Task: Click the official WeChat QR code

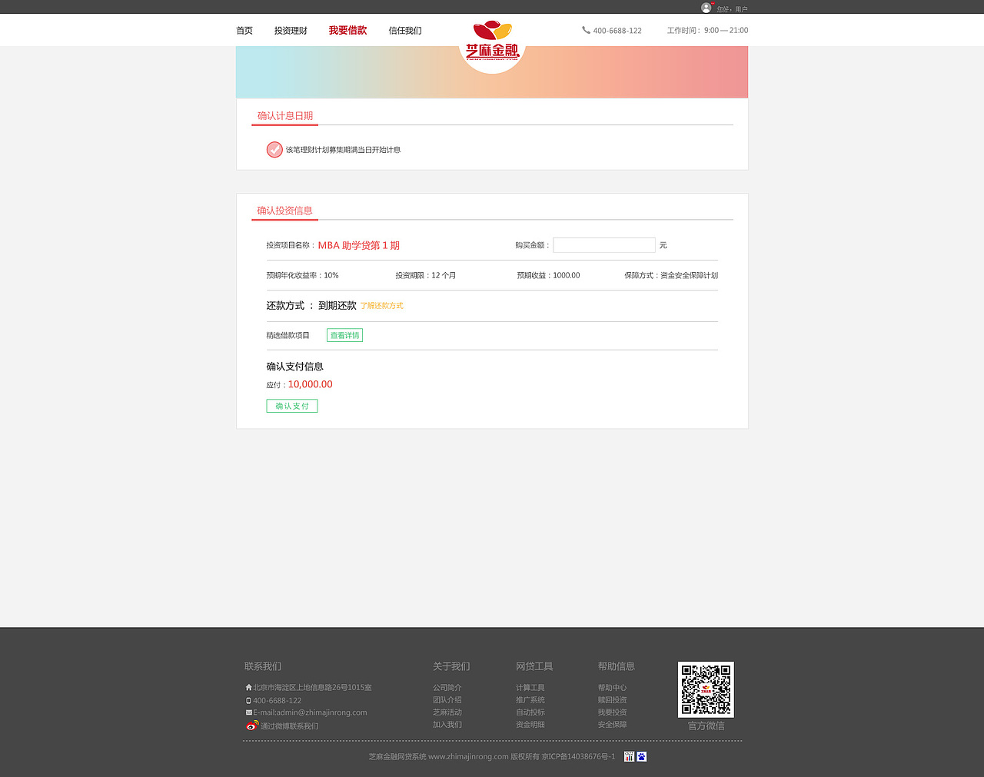Action: pyautogui.click(x=706, y=689)
